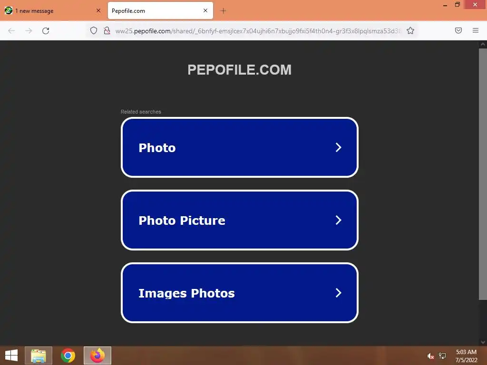Image resolution: width=487 pixels, height=365 pixels.
Task: Select the Pepofile.com tab
Action: (160, 10)
